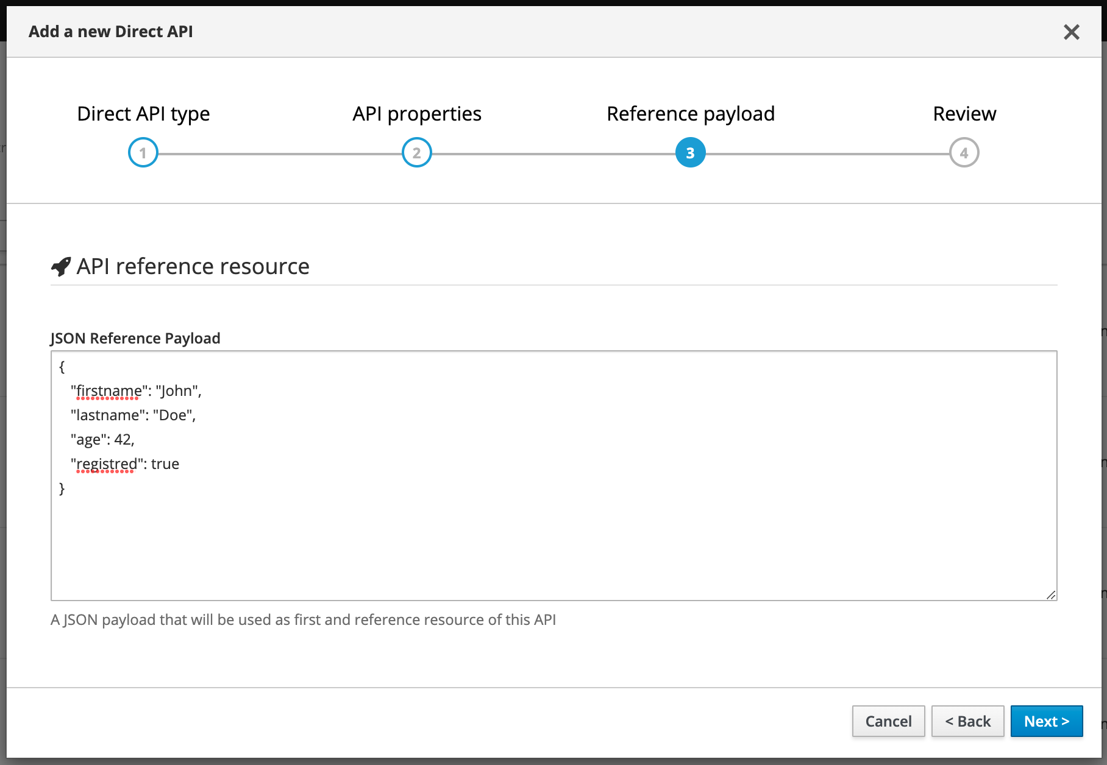Open the Direct API type step label
Screen dimensions: 1107x765
point(143,114)
